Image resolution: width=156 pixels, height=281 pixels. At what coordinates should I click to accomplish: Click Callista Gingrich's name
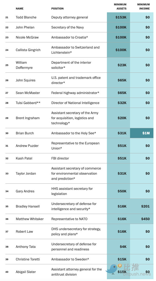point(28,50)
